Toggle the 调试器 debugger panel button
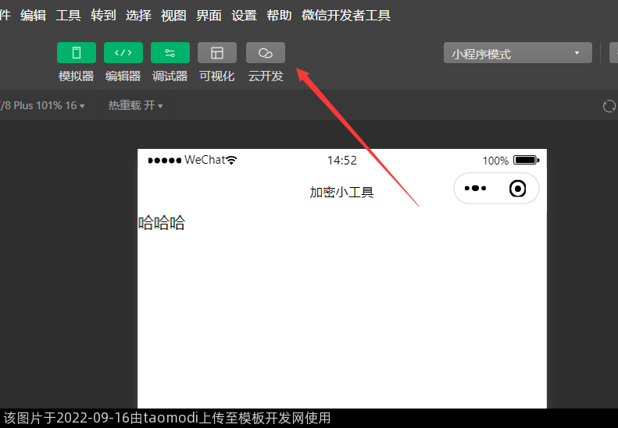This screenshot has width=618, height=428. [170, 53]
